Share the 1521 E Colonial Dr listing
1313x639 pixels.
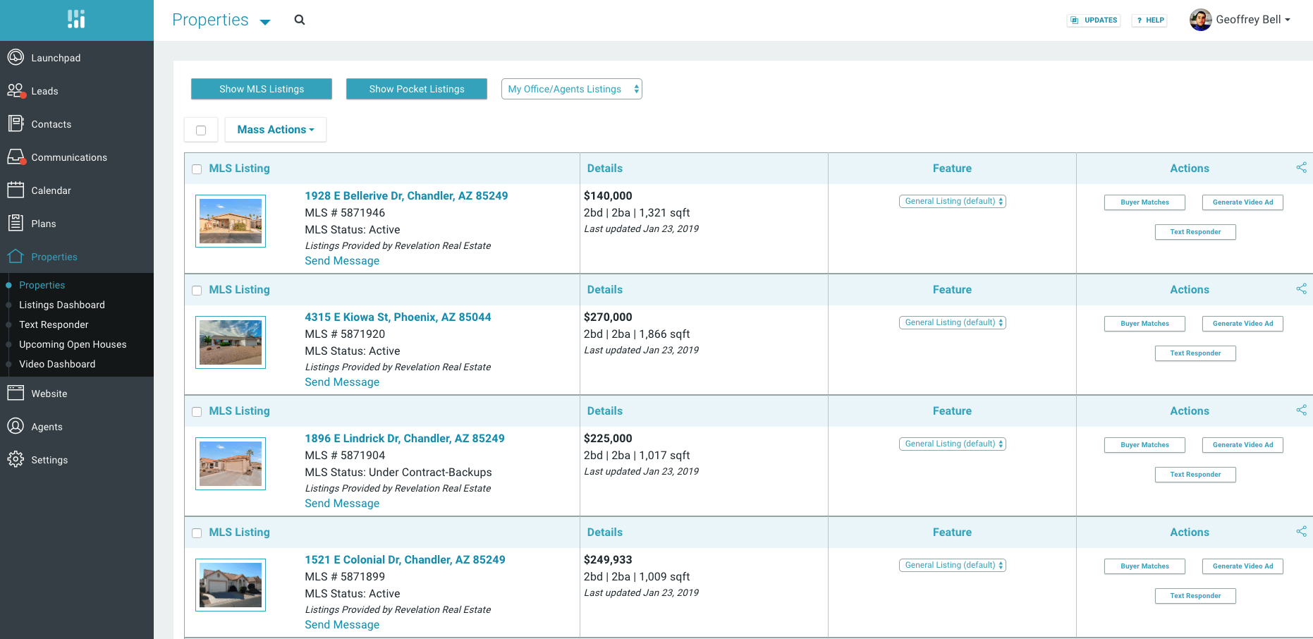(x=1301, y=532)
